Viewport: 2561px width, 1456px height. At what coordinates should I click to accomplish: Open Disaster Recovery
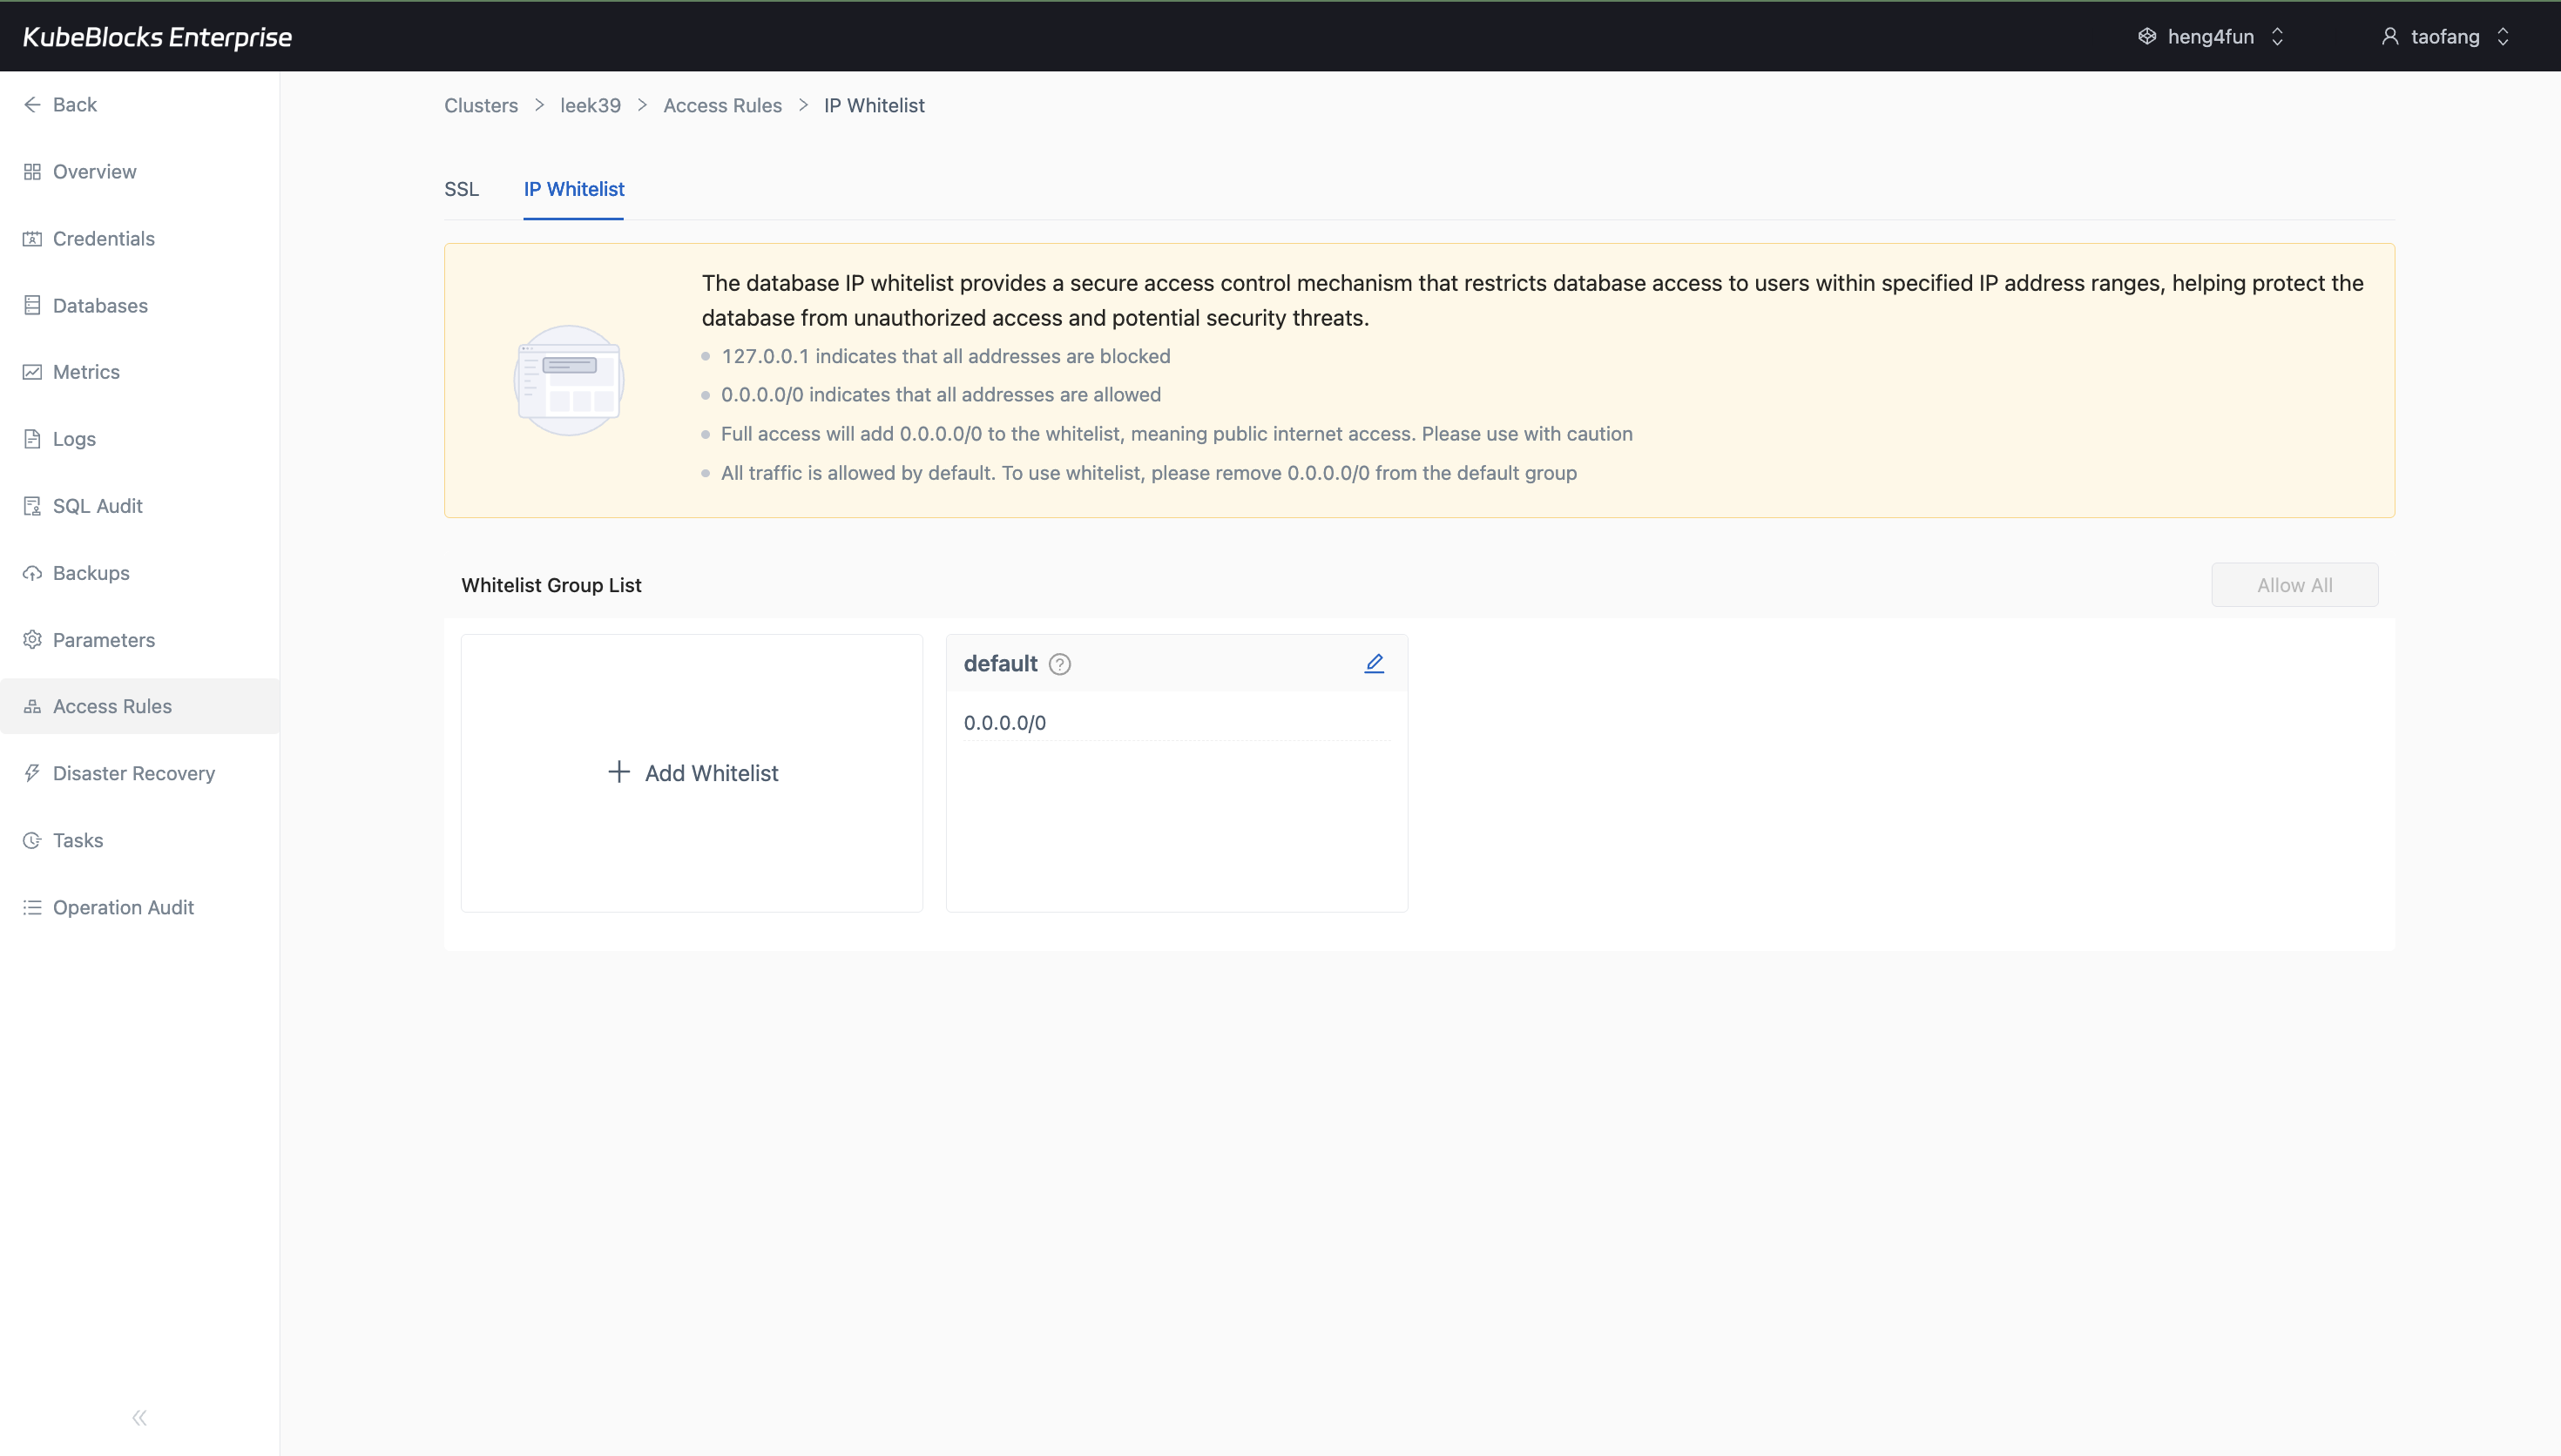click(x=134, y=772)
